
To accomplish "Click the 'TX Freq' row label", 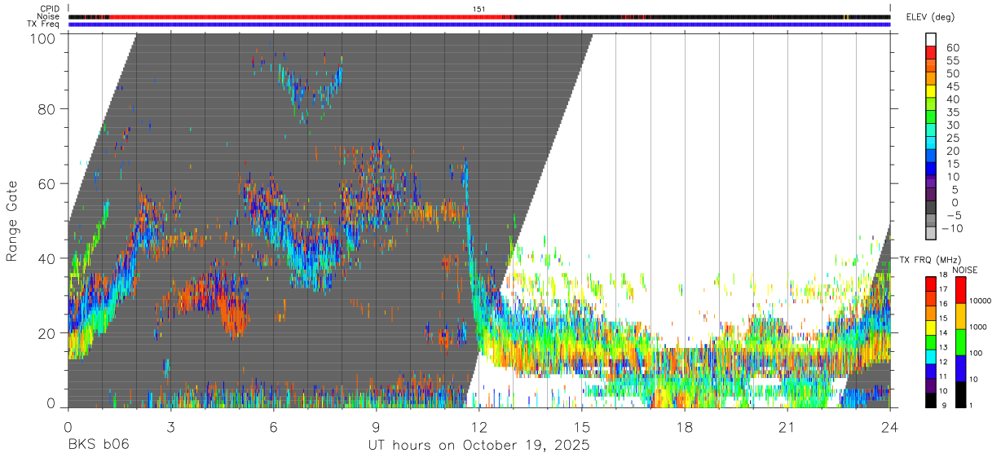I will click(x=45, y=24).
